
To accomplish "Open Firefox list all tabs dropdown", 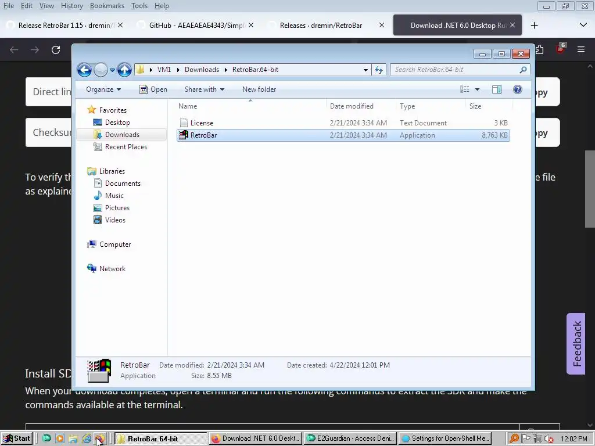I will point(583,25).
